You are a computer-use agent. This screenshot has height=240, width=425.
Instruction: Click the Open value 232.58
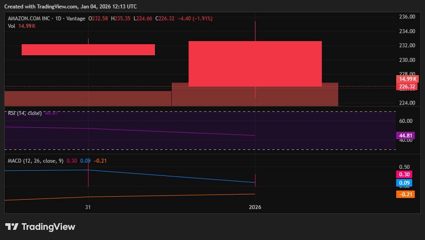100,19
